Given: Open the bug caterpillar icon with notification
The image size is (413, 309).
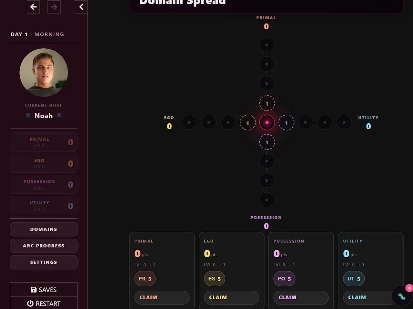Looking at the screenshot, I should (x=402, y=296).
